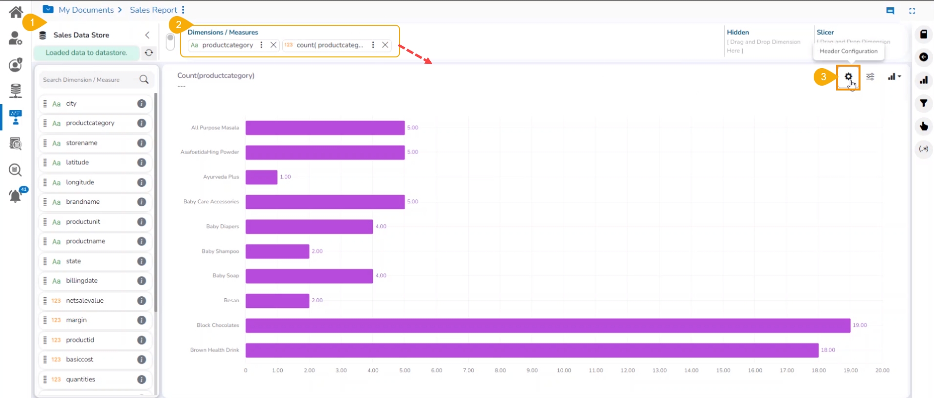
Task: Open chart settings gear icon
Action: pyautogui.click(x=848, y=77)
